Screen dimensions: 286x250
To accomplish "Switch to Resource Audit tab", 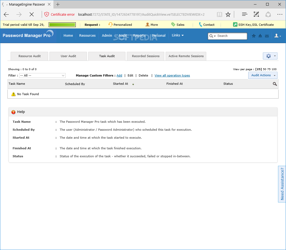I will 30,56.
